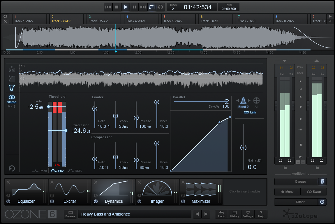Select Peak detection mode
The width and height of the screenshot is (335, 224).
pos(40,171)
